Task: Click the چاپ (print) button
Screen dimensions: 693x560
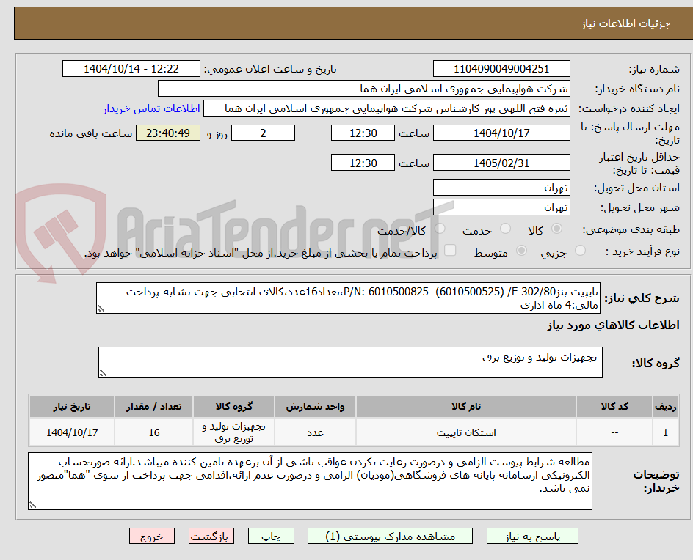Action: tap(271, 536)
